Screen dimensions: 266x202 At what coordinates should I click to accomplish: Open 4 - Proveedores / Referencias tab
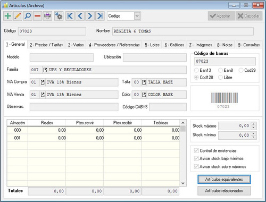pos(114,45)
